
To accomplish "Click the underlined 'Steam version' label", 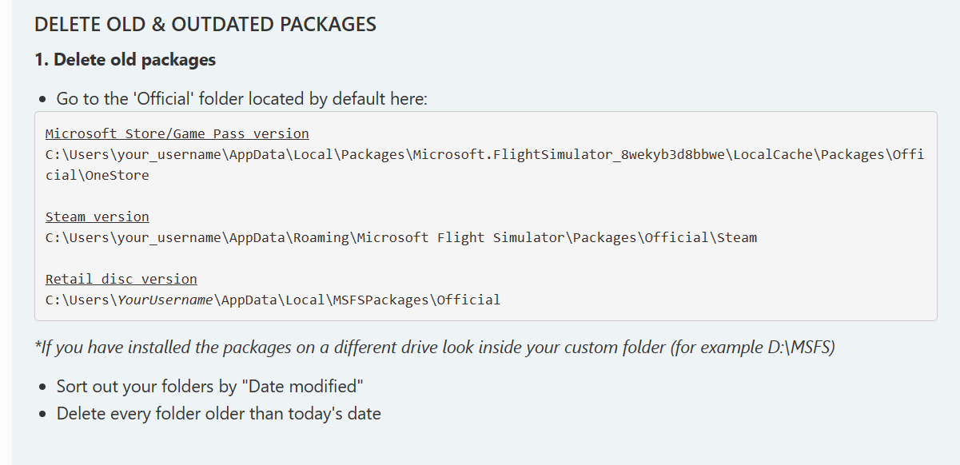I will coord(97,217).
